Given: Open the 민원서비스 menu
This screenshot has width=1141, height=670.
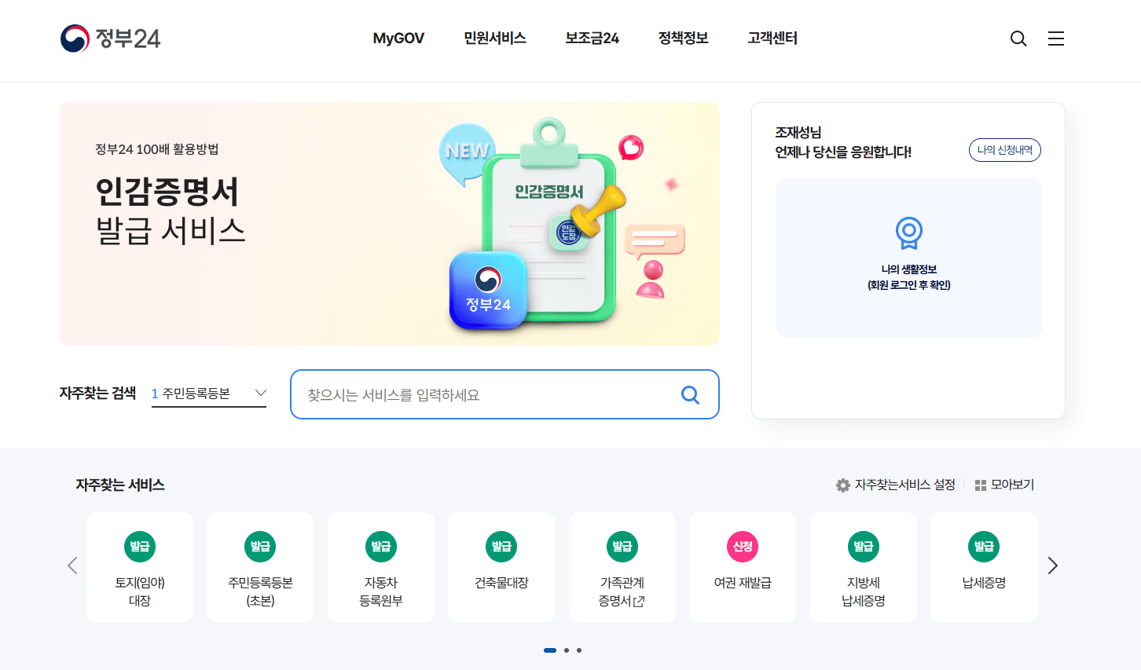Looking at the screenshot, I should click(x=495, y=38).
